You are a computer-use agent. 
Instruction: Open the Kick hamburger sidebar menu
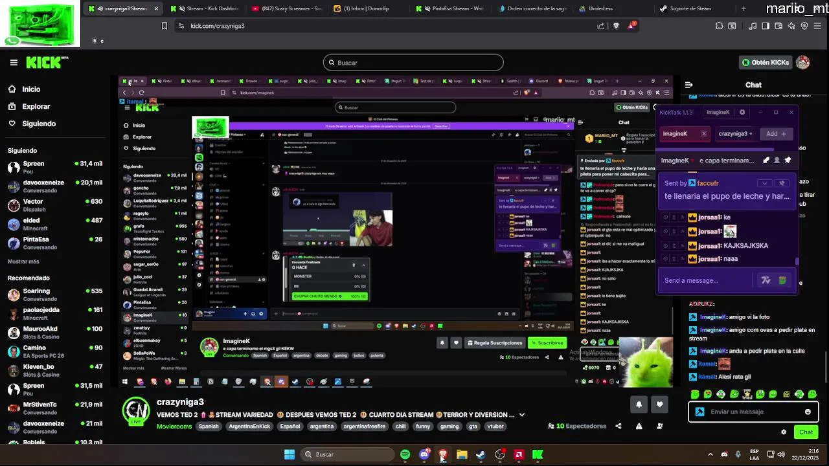14,62
